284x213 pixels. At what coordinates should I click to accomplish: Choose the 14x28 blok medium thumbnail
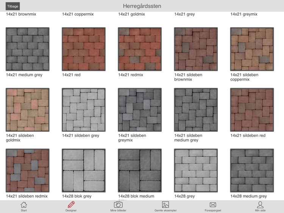pos(140,171)
